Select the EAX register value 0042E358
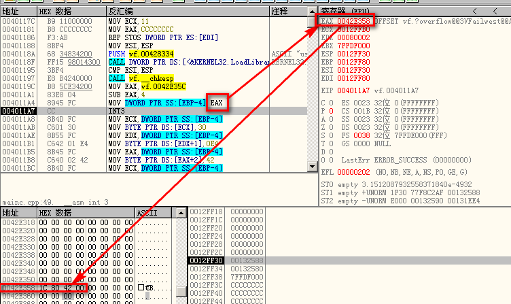511x304 pixels. click(352, 21)
